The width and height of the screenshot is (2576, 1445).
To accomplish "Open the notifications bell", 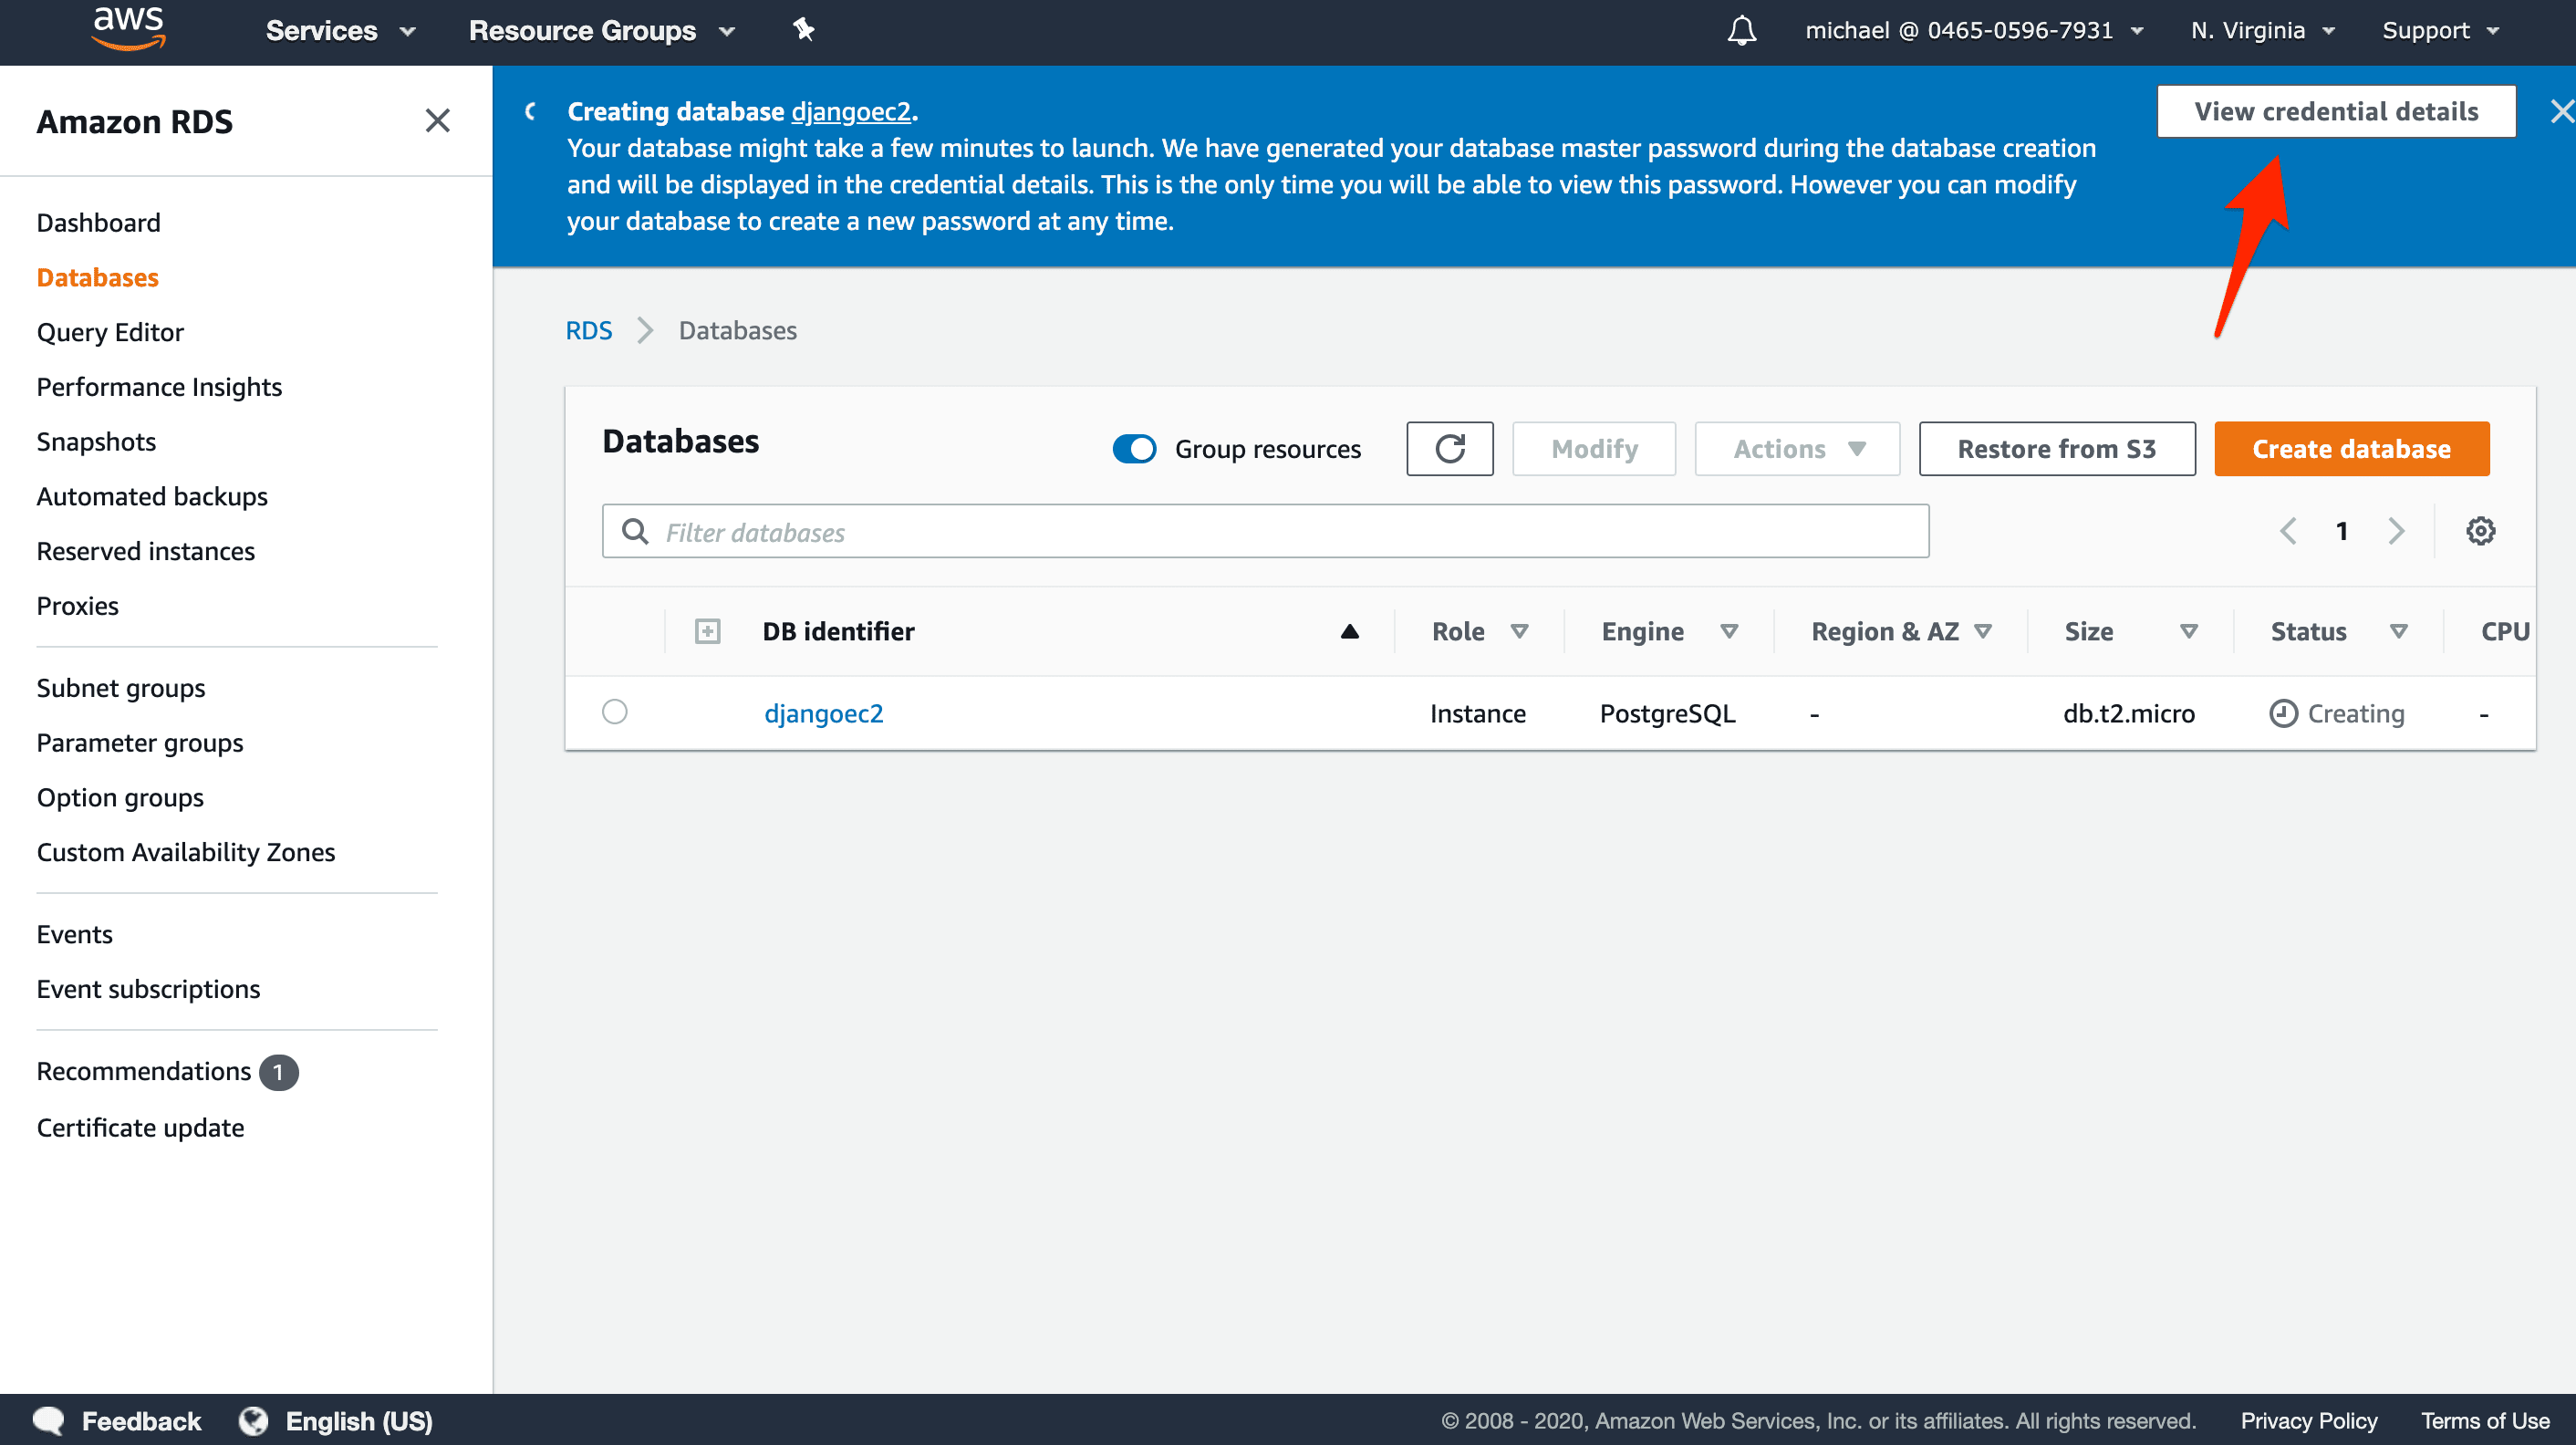I will (1741, 31).
